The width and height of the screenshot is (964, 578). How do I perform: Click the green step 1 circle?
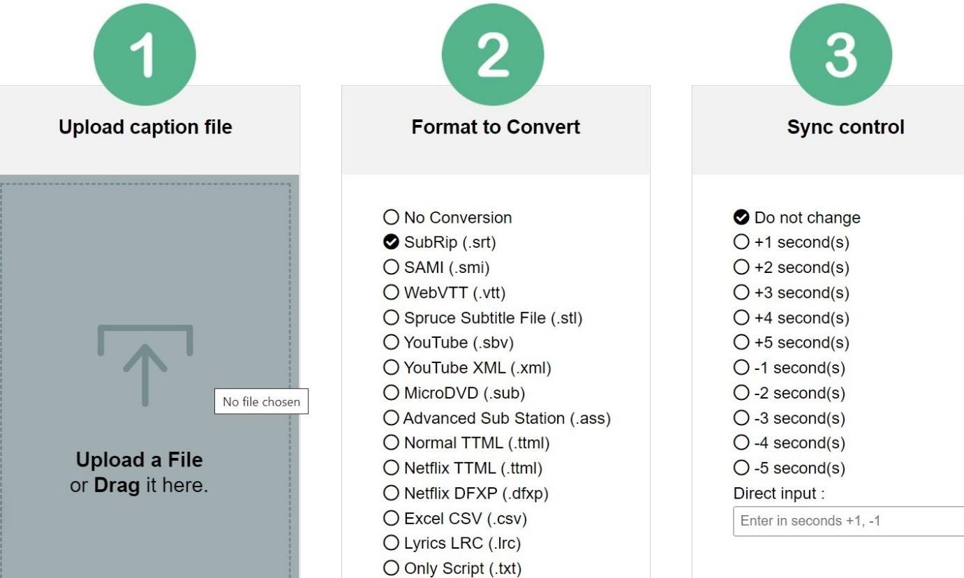pos(144,54)
